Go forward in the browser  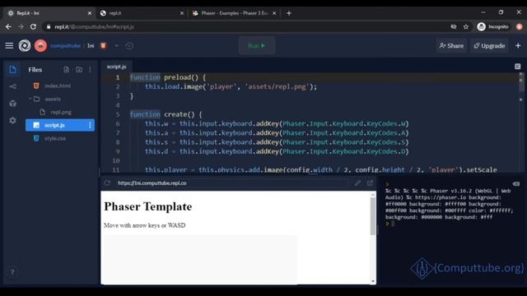coord(21,26)
